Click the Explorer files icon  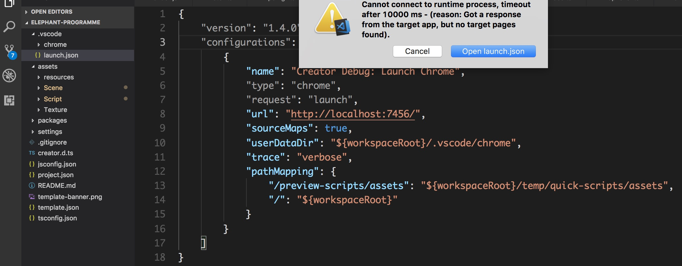tap(9, 3)
